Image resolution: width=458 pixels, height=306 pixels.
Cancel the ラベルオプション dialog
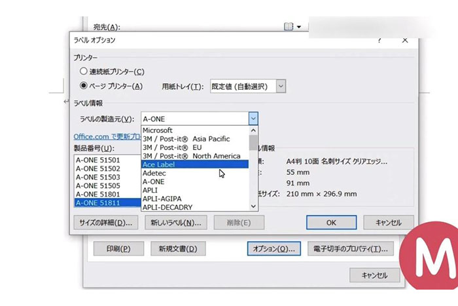tap(389, 223)
